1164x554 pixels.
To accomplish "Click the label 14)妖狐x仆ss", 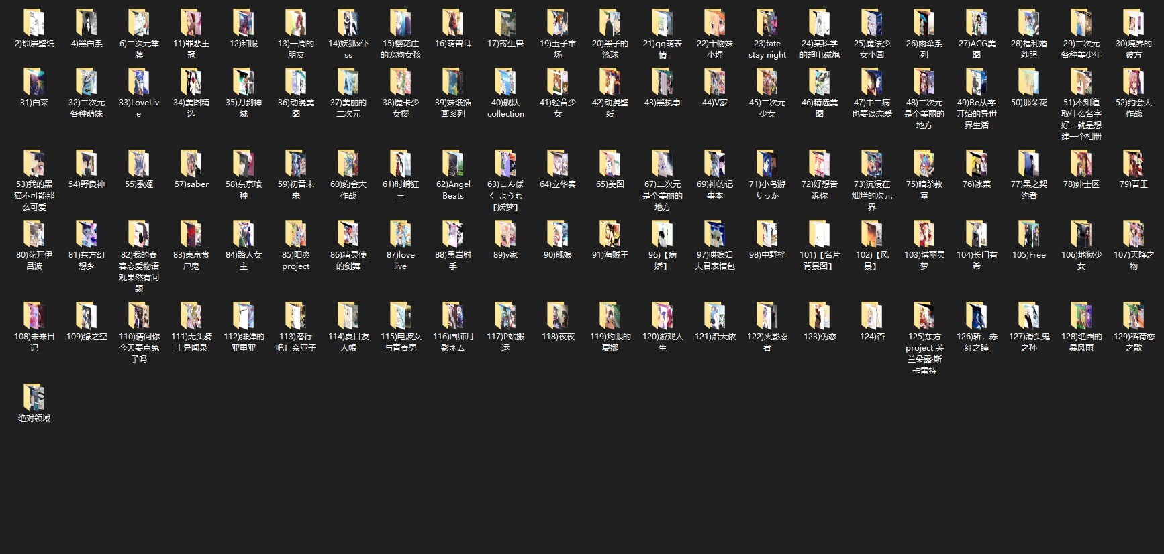I will 348,49.
